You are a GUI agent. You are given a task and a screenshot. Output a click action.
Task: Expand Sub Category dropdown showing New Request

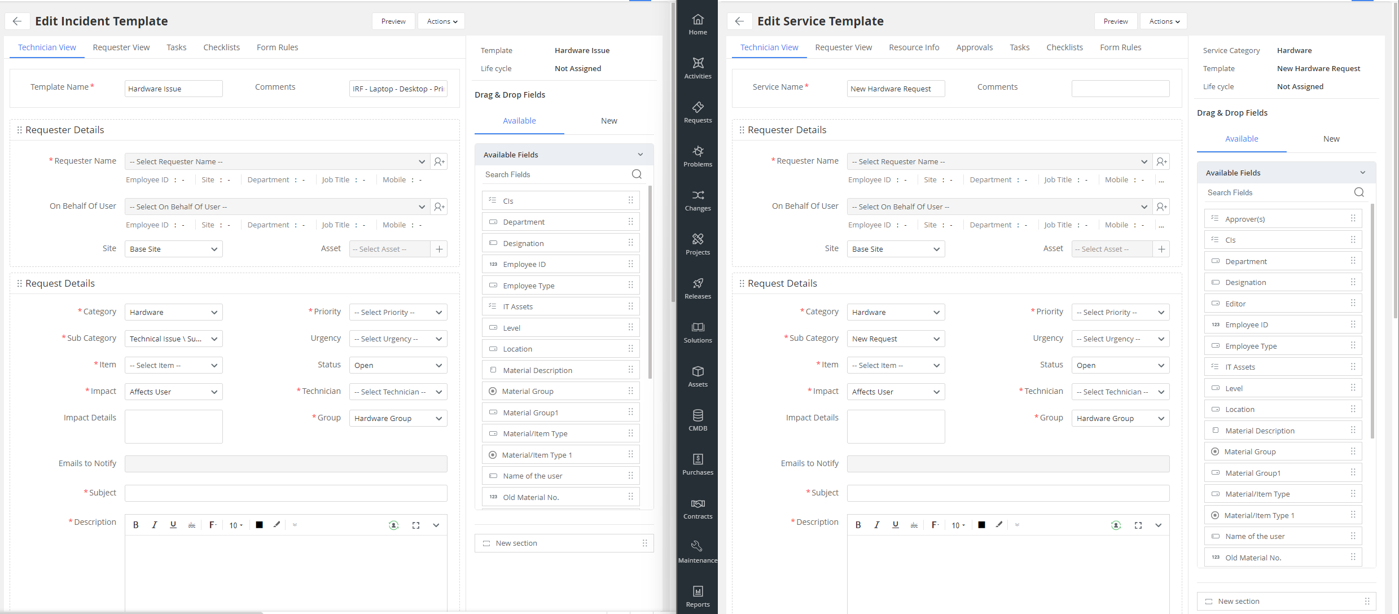coord(896,339)
